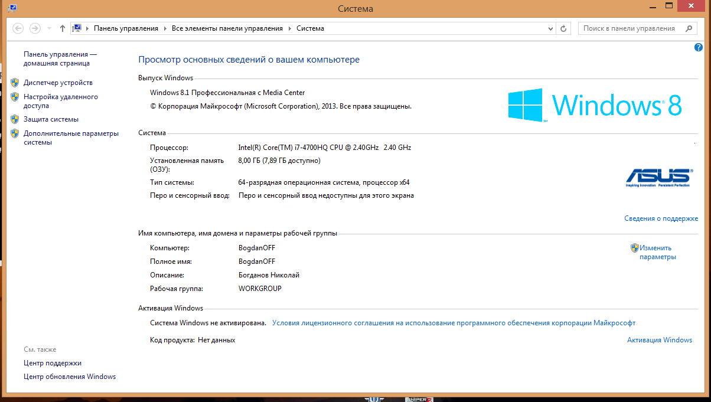Open 'Диспетчер устройств'
Screen dimensions: 711x402
click(x=58, y=83)
